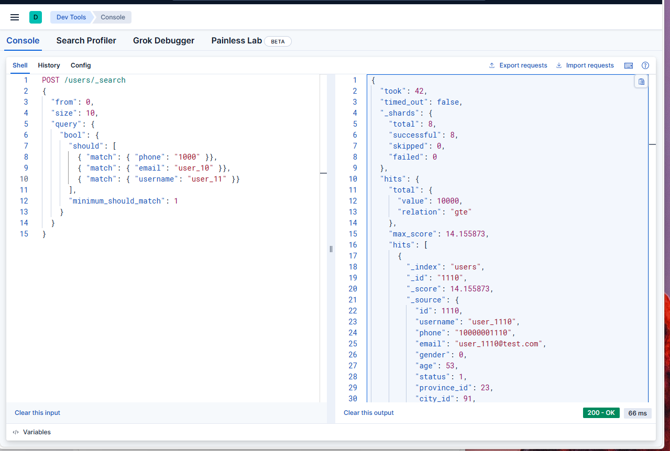Click the 66 ms response time badge
670x451 pixels.
coord(637,413)
